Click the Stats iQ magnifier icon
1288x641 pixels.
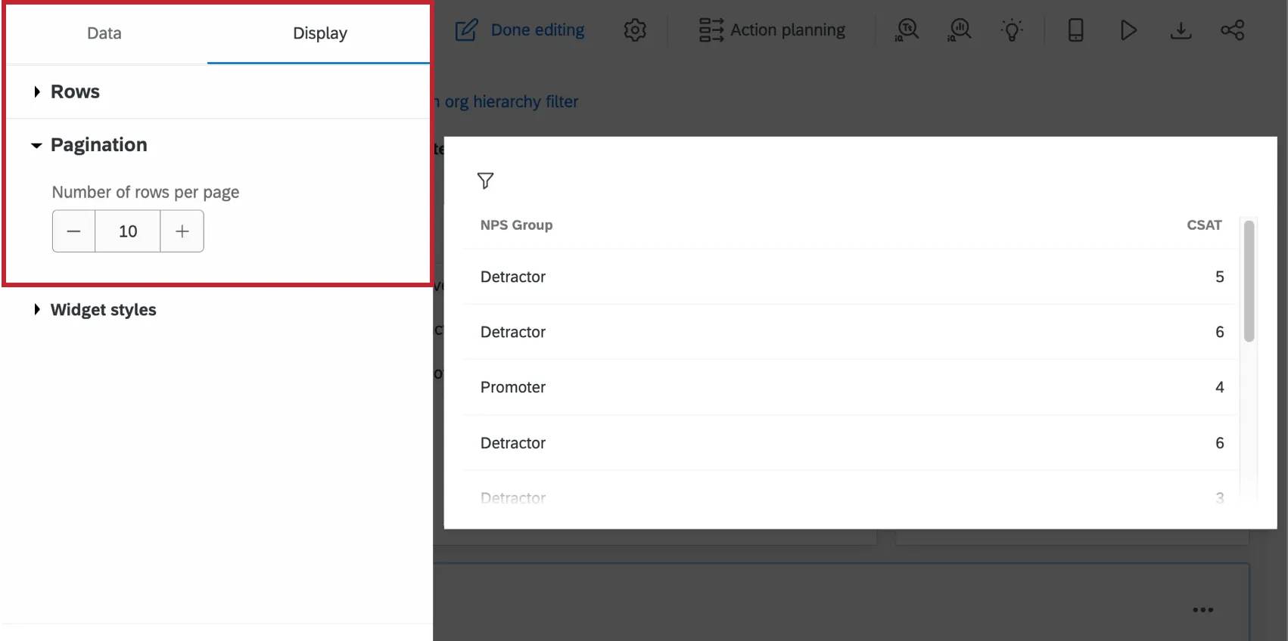click(x=960, y=30)
